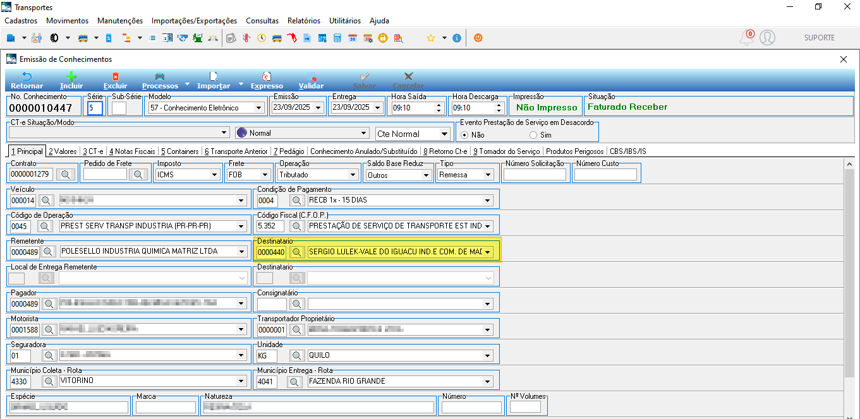Click Município Entrega lookup magnifier
The width and height of the screenshot is (860, 419).
click(294, 381)
